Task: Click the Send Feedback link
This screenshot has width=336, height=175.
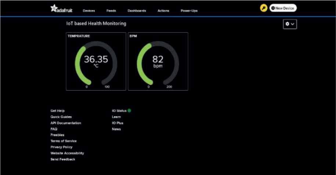Action: click(x=63, y=159)
